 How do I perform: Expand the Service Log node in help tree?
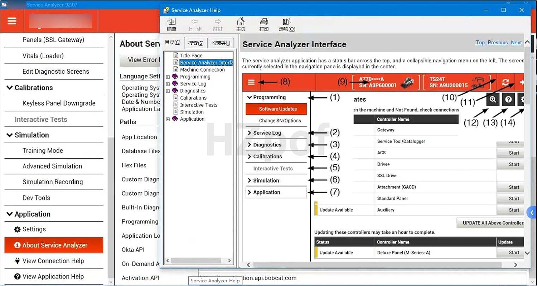(168, 84)
